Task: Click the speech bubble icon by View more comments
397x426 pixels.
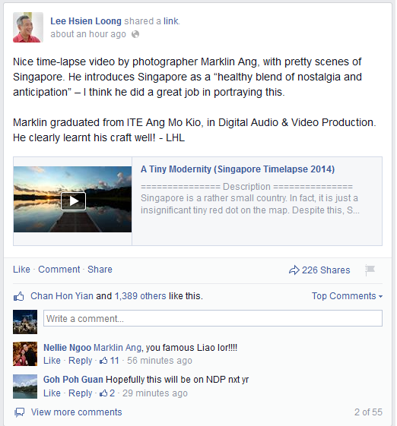Action: 19,412
